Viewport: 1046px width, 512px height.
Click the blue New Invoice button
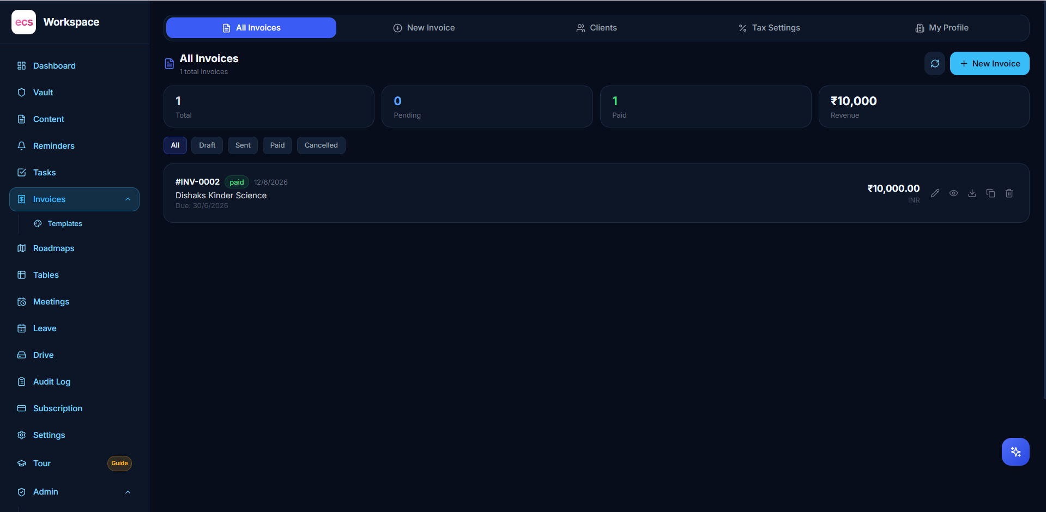989,64
